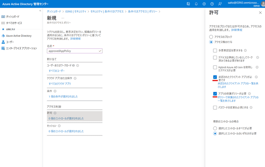The image size is (265, 167).
Task: Open the feedback icon in header
Action: pos(220,4)
